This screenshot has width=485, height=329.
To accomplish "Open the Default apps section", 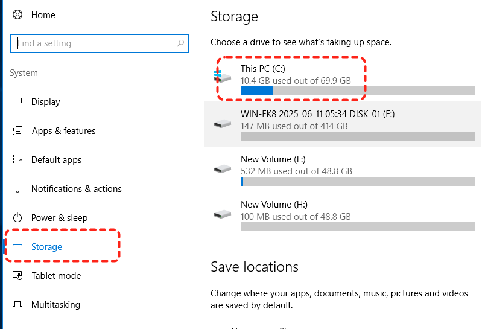I will (x=56, y=160).
